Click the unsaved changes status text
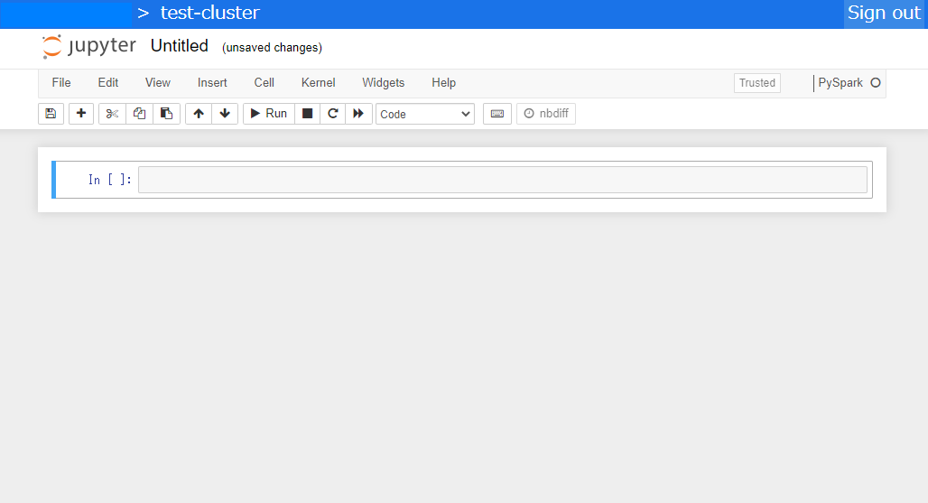The height and width of the screenshot is (503, 928). point(273,47)
